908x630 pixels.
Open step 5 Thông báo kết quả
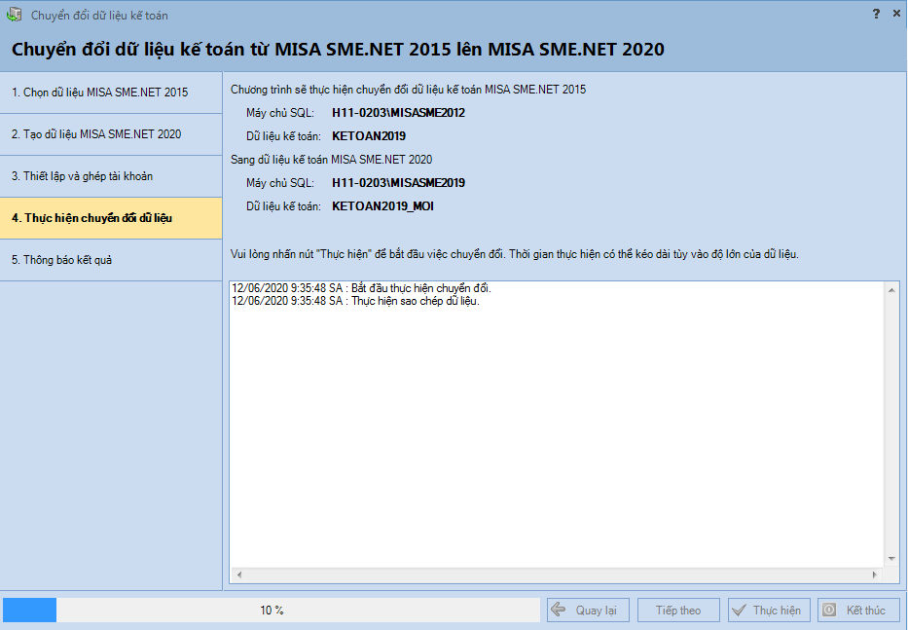tap(111, 260)
